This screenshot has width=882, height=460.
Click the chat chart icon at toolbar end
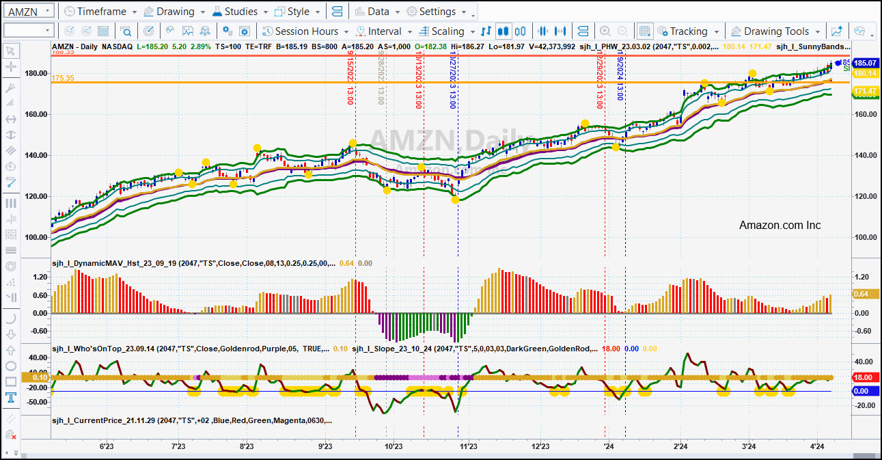click(859, 31)
